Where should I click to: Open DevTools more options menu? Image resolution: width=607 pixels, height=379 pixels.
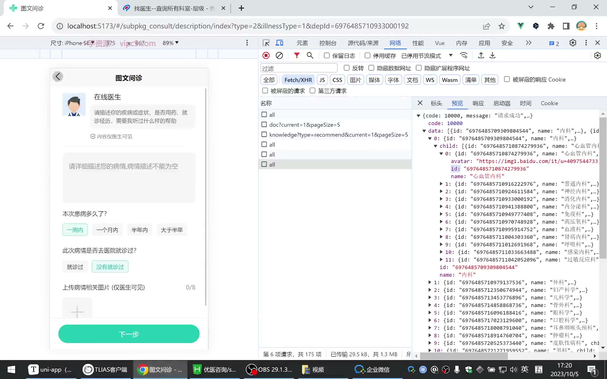[586, 43]
